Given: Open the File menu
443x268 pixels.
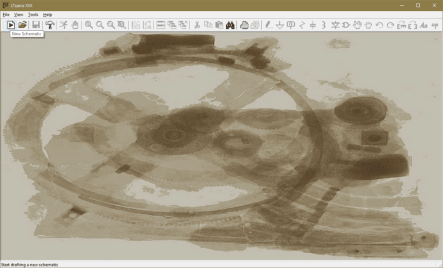Looking at the screenshot, I should coord(6,14).
